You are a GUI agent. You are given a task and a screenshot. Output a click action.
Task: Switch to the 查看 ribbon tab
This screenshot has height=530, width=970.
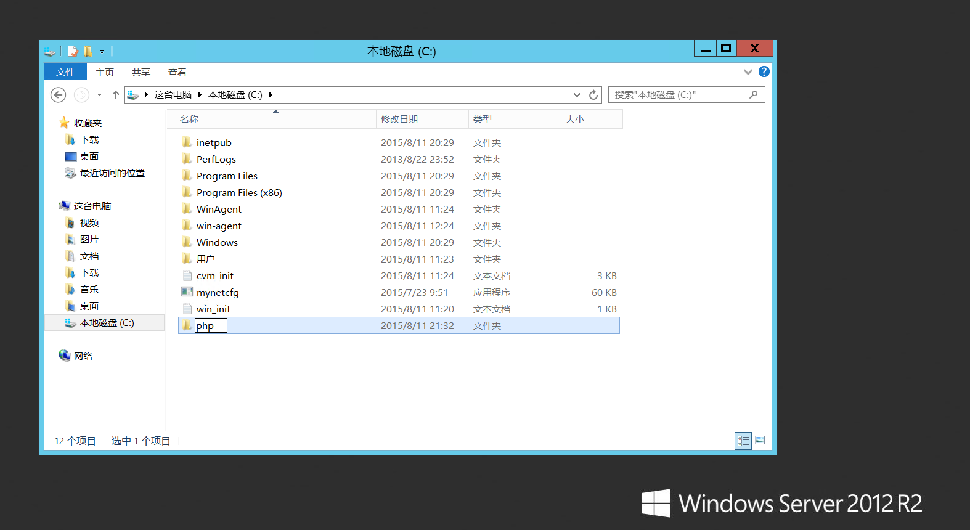[177, 72]
